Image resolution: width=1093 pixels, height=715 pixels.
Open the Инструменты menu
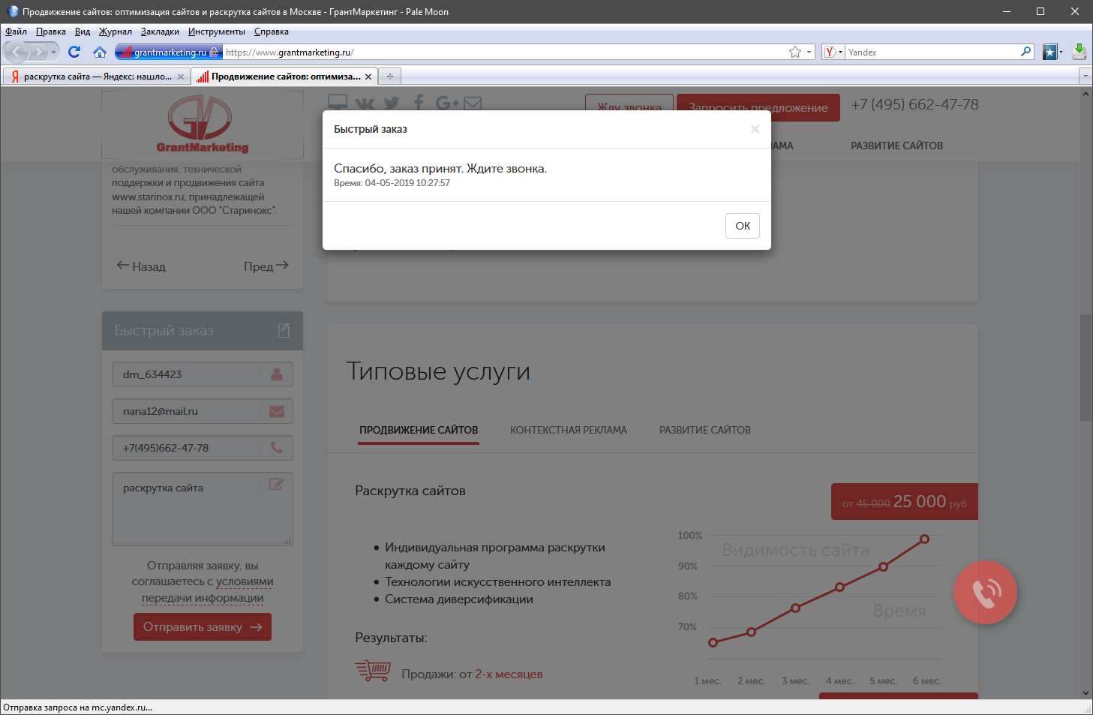pos(217,32)
